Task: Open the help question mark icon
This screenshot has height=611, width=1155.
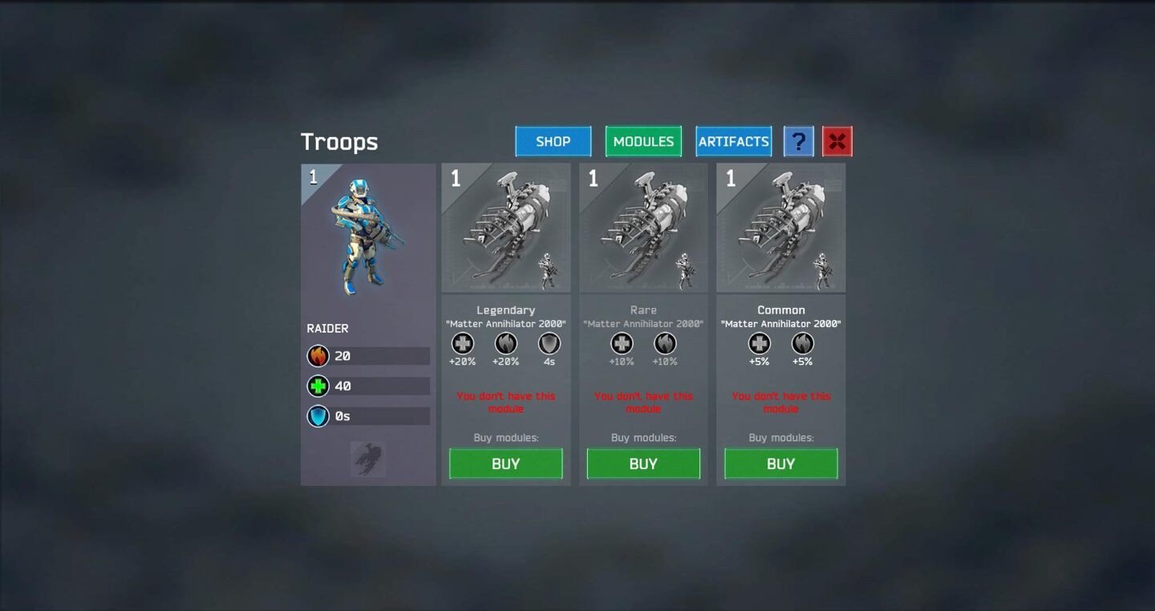Action: 798,142
